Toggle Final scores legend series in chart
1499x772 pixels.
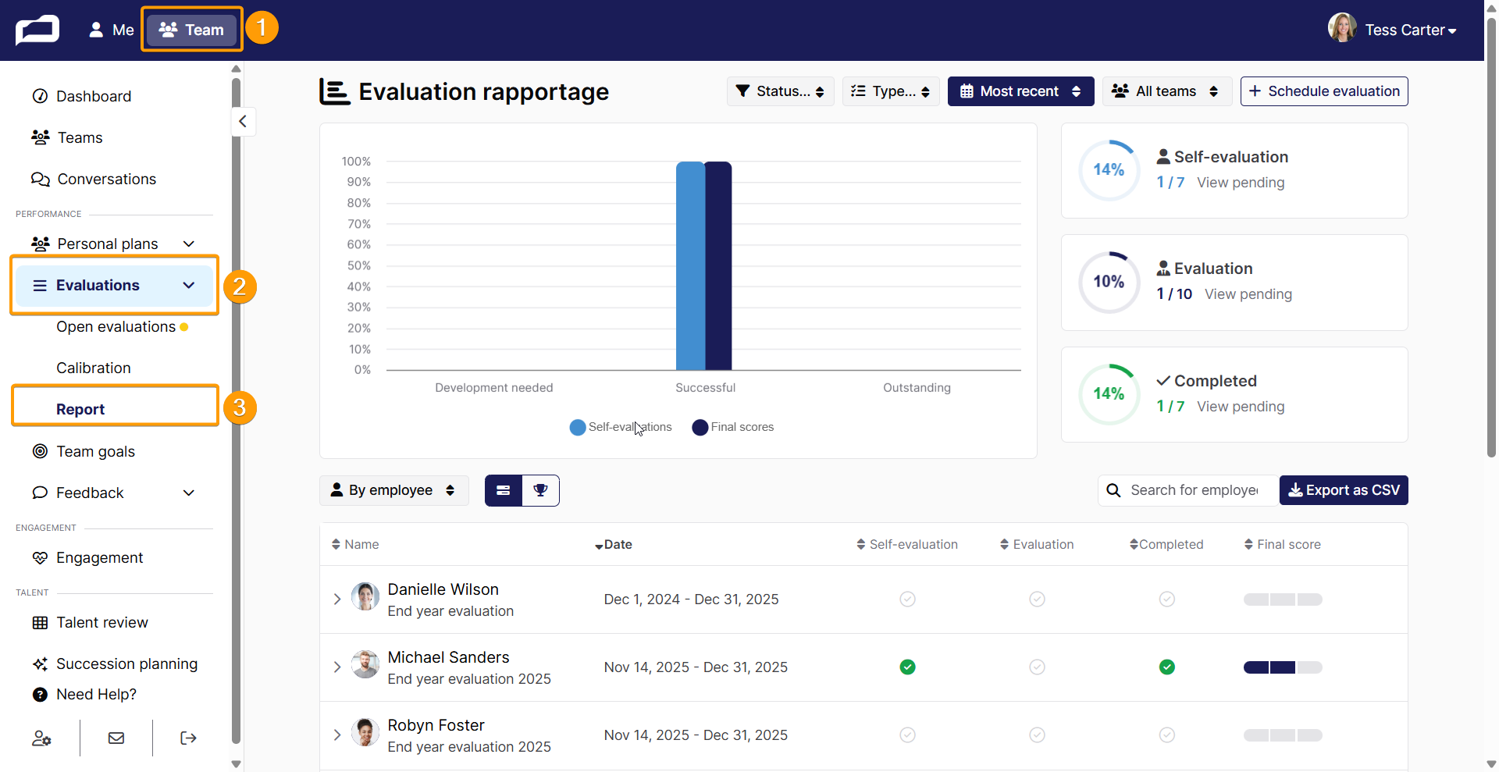tap(733, 427)
